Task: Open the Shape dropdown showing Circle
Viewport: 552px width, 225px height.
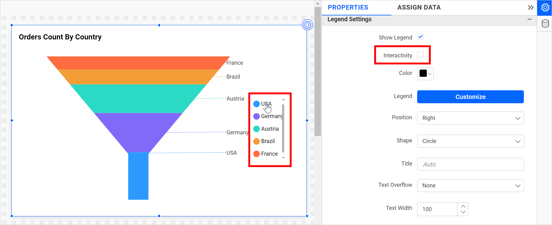Action: [470, 141]
